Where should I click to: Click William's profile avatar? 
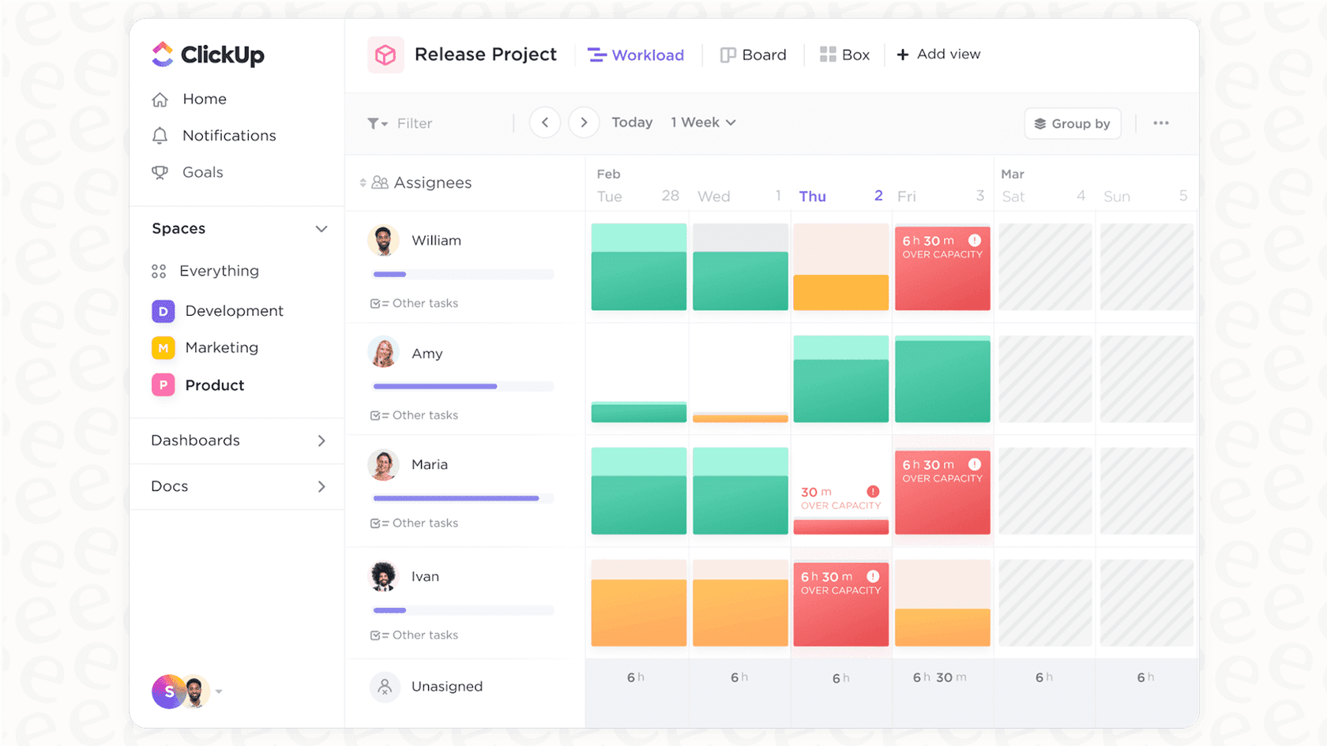point(384,240)
